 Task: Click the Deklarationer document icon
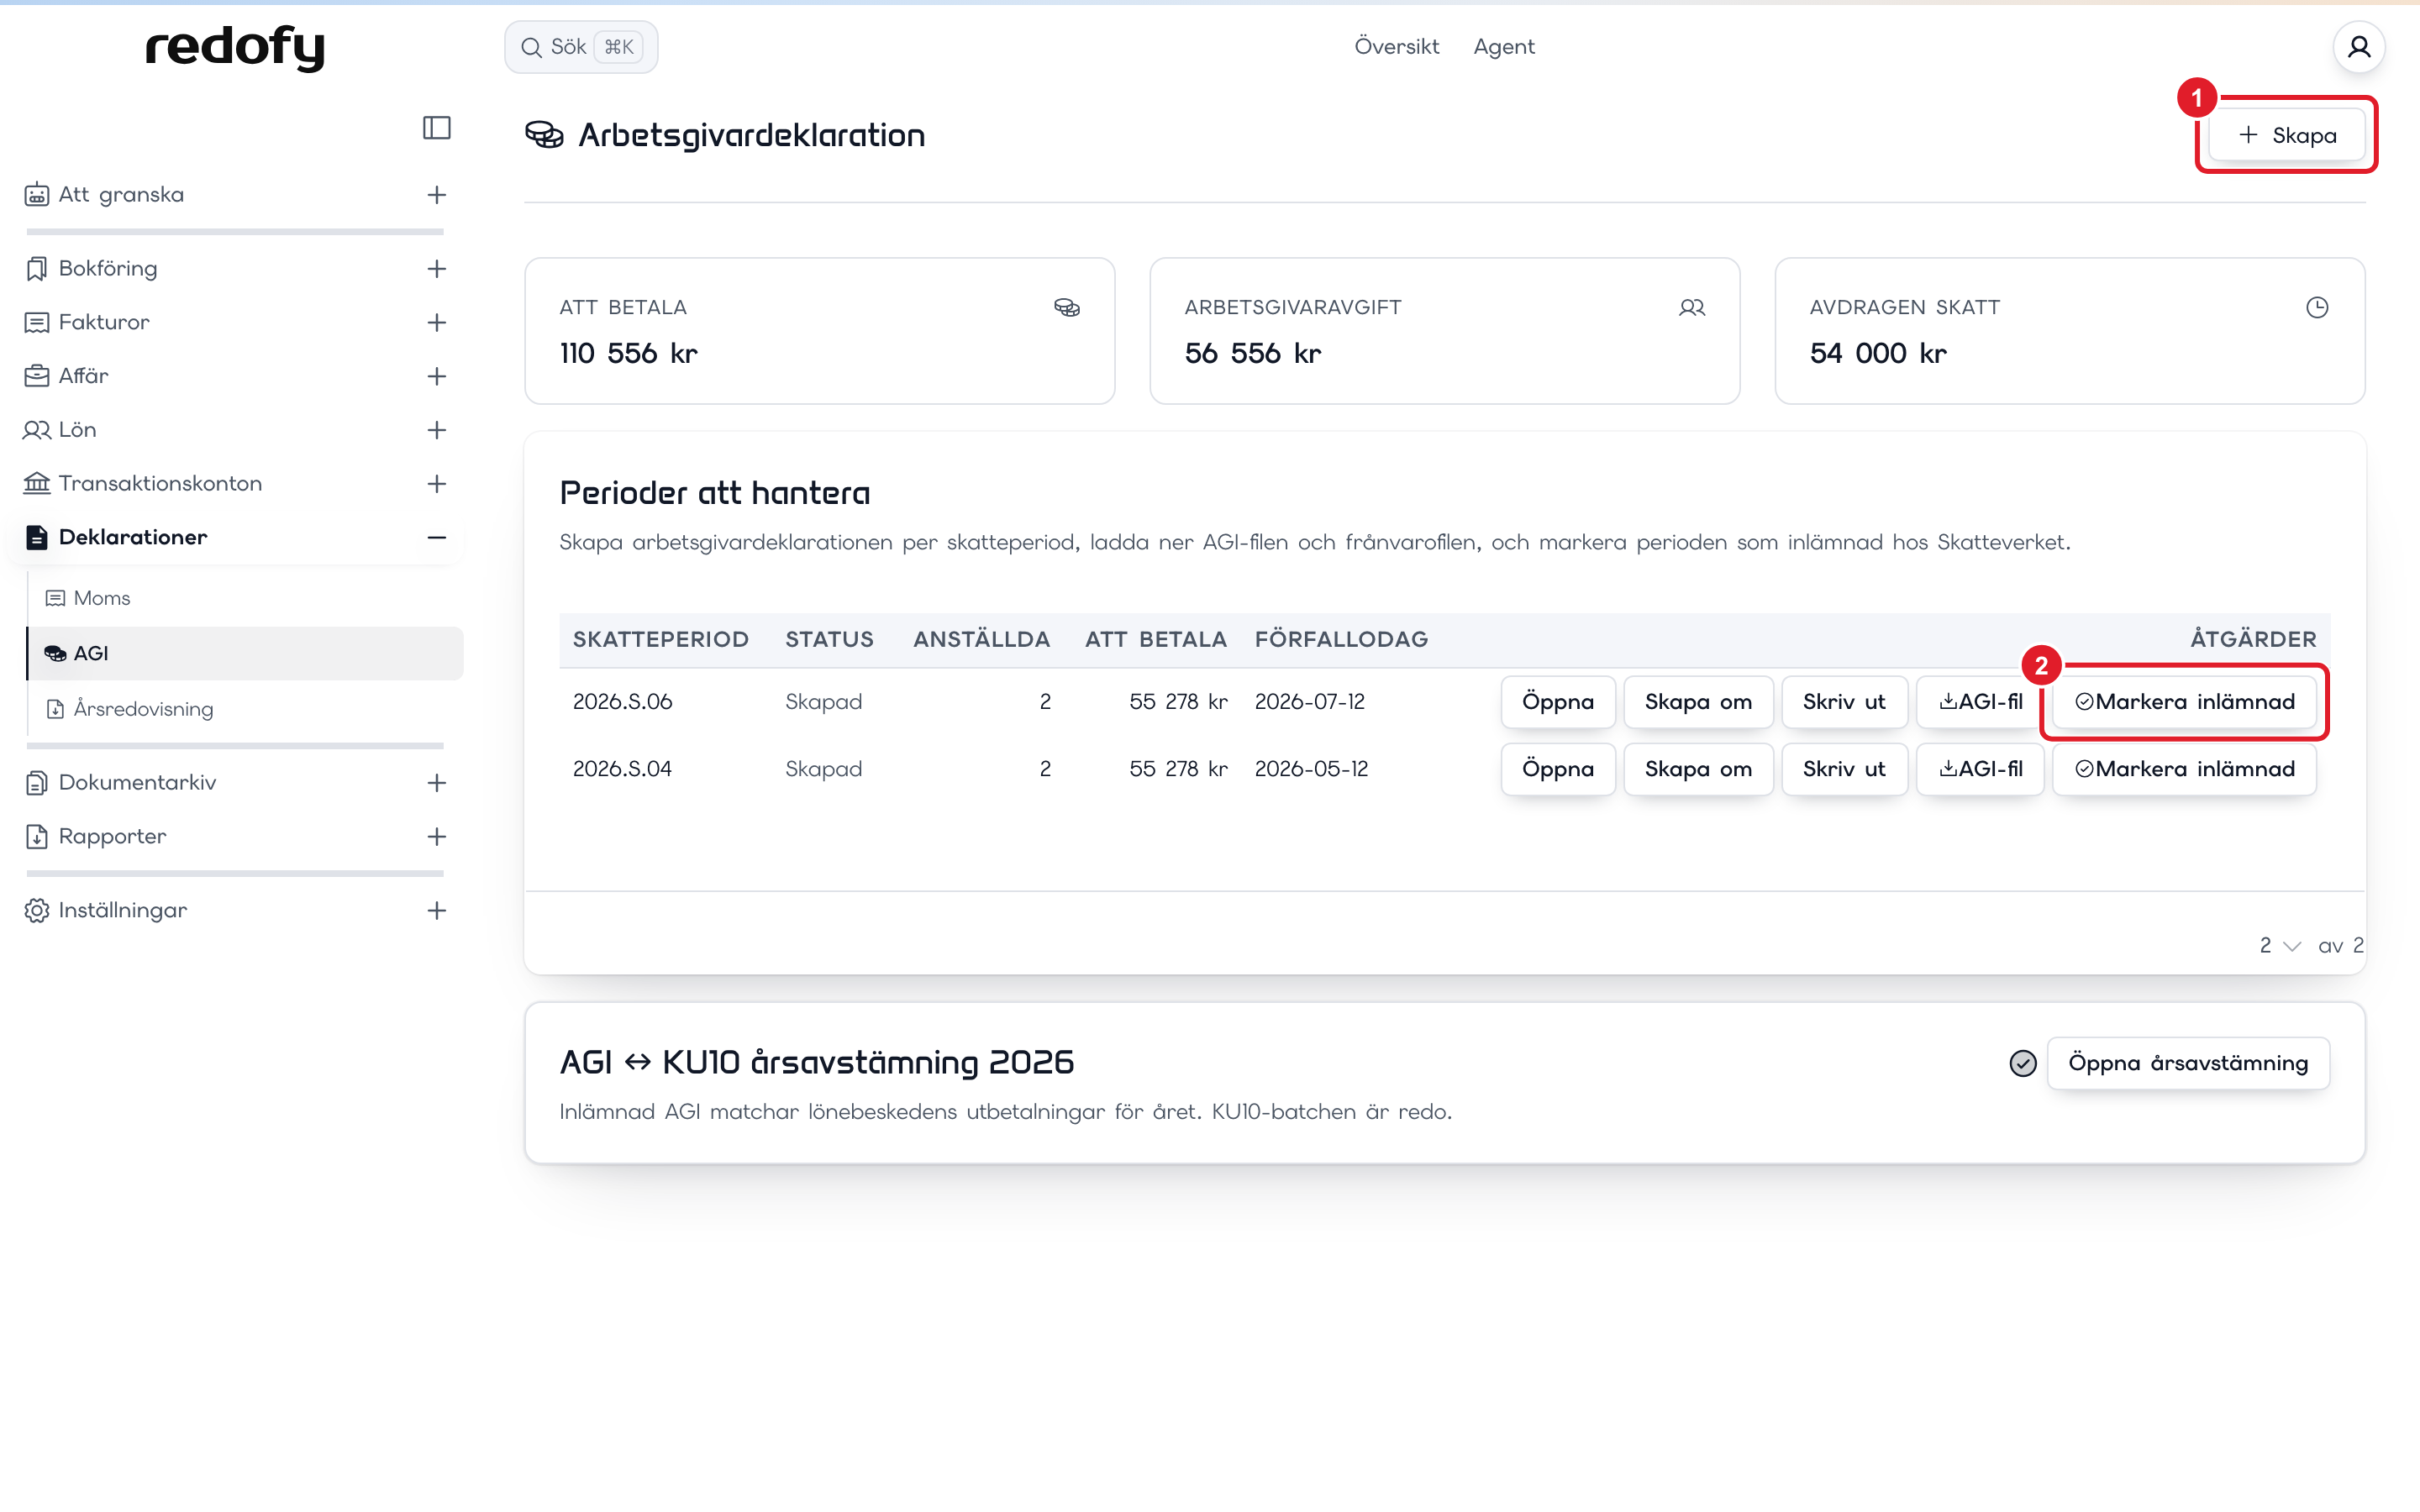coord(37,537)
